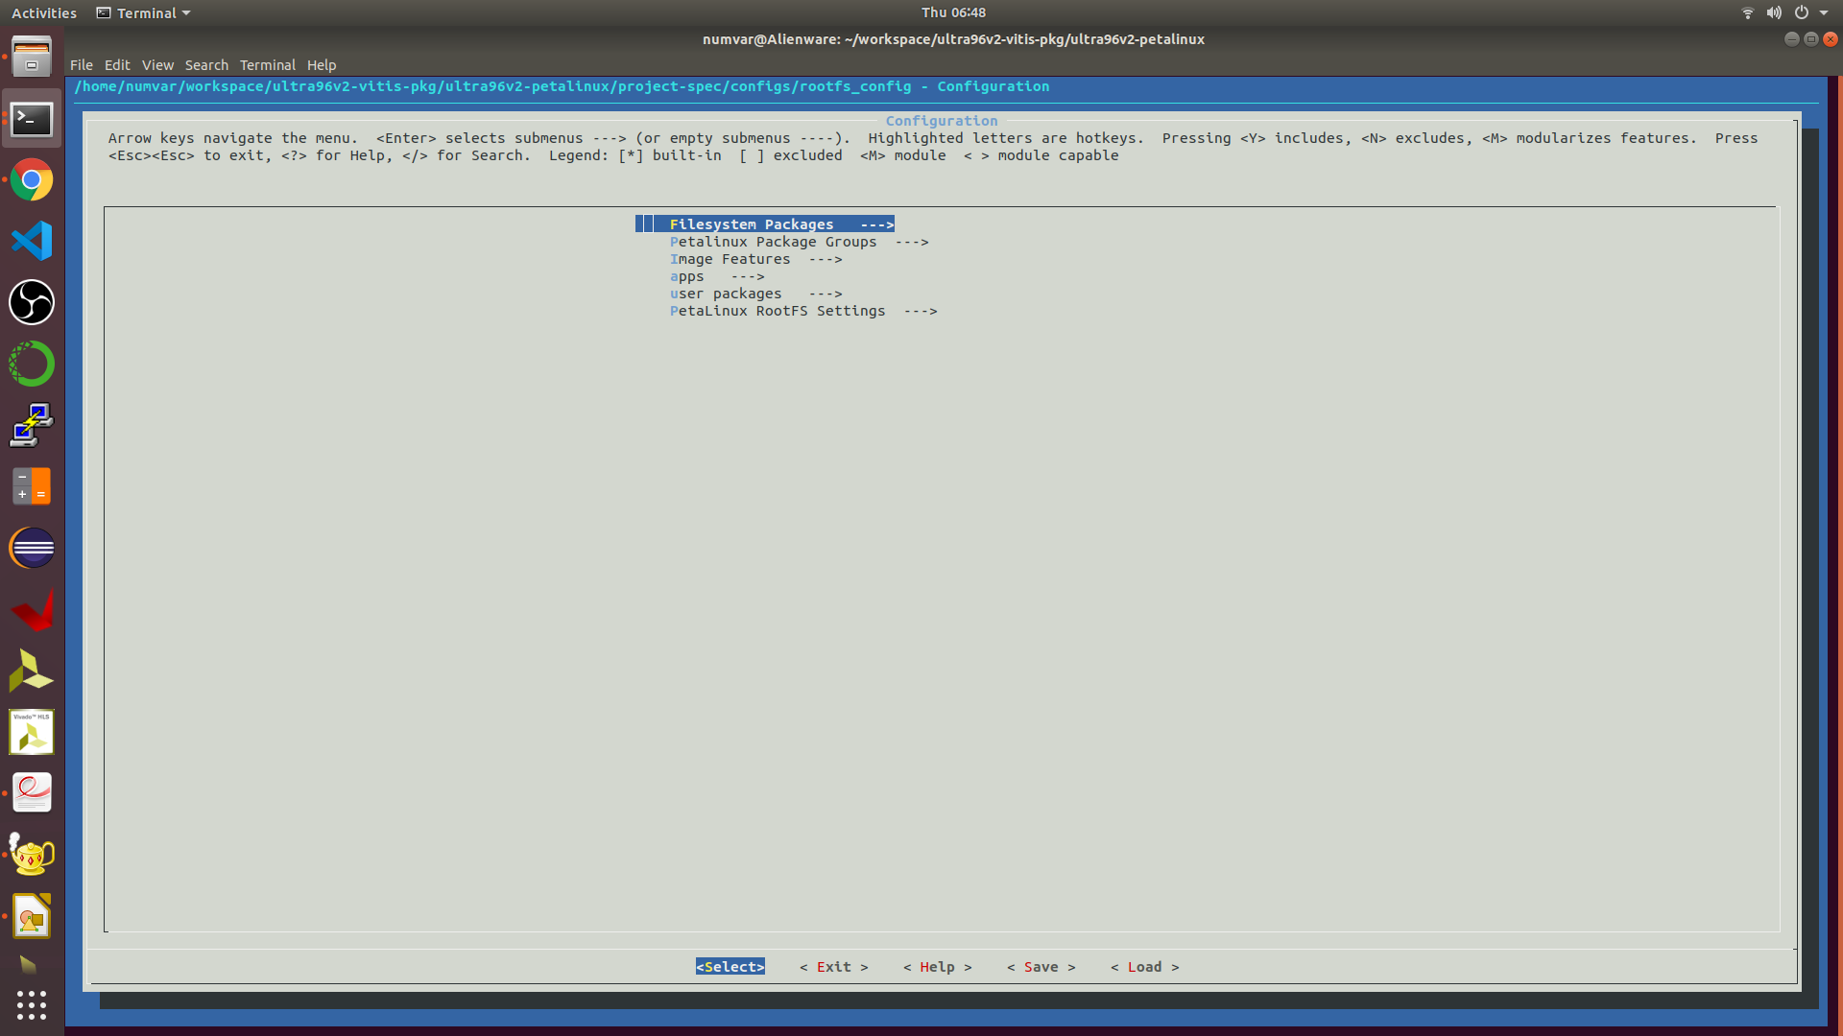Show applications grid button
Screen dimensions: 1843x1036
tap(32, 1004)
